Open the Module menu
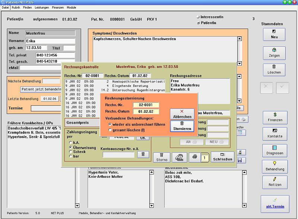 [71, 7]
